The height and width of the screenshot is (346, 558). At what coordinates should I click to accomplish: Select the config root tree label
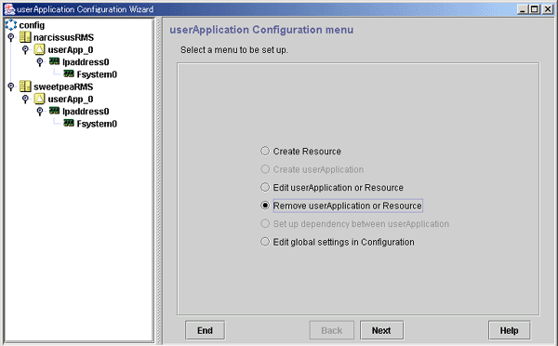32,25
